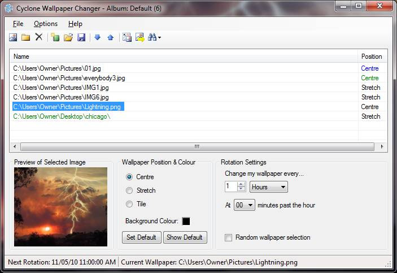397x273 pixels.
Task: Select the everybody3.jpg list entry
Action: (x=69, y=78)
